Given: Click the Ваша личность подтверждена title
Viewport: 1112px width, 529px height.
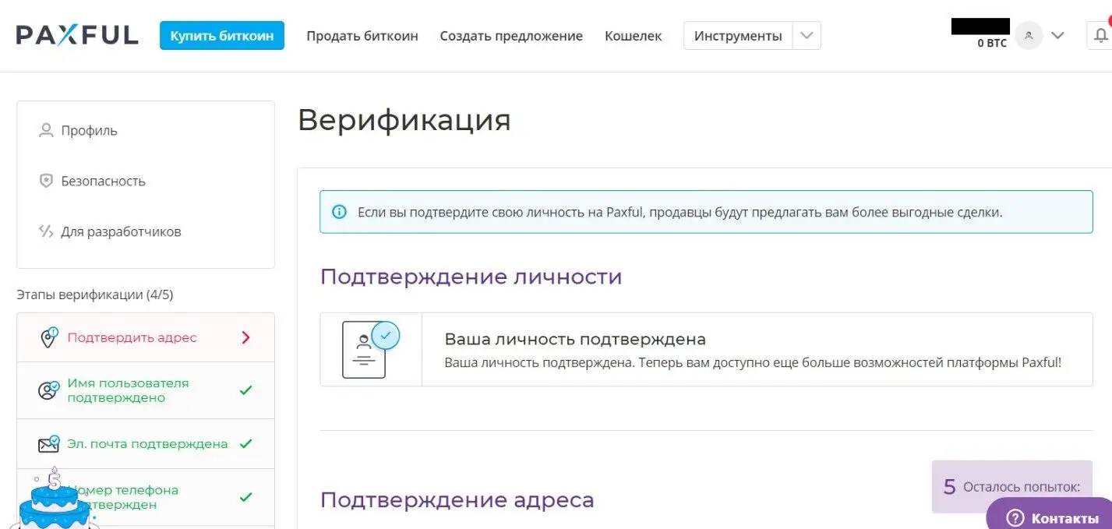Looking at the screenshot, I should (x=575, y=339).
